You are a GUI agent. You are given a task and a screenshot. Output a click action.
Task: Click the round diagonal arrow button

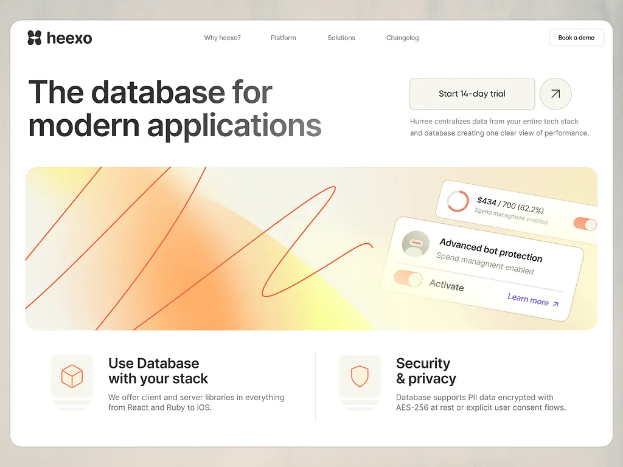coord(555,94)
